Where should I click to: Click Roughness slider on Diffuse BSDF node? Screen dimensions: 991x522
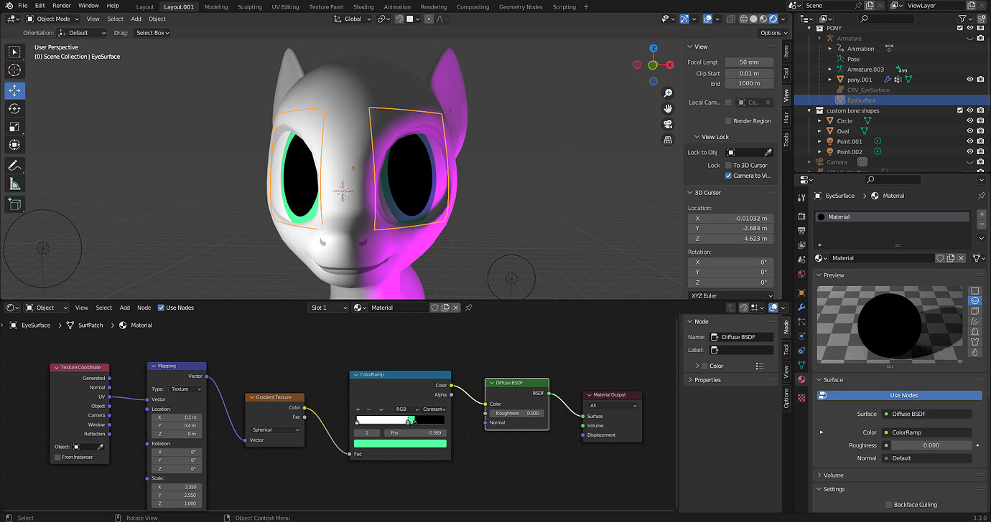click(x=516, y=413)
